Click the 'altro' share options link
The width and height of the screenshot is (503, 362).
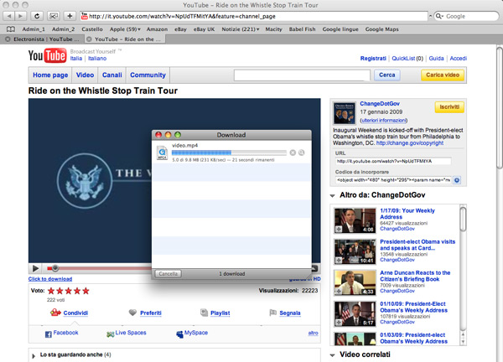pos(313,333)
